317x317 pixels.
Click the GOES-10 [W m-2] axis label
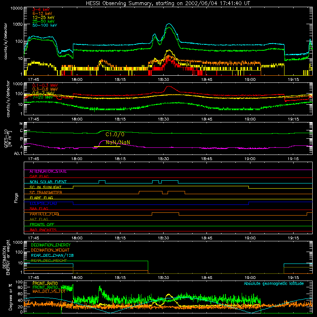coord(8,139)
